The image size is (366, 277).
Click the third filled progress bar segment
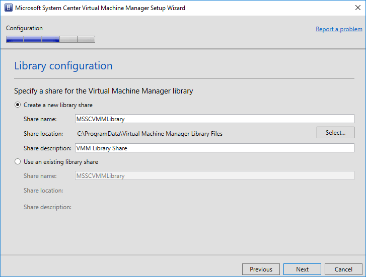(x=50, y=39)
